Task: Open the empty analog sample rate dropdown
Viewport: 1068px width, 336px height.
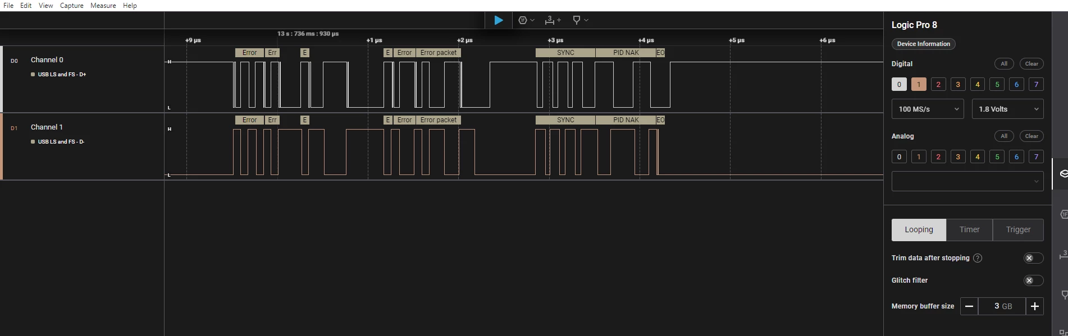Action: [x=967, y=181]
